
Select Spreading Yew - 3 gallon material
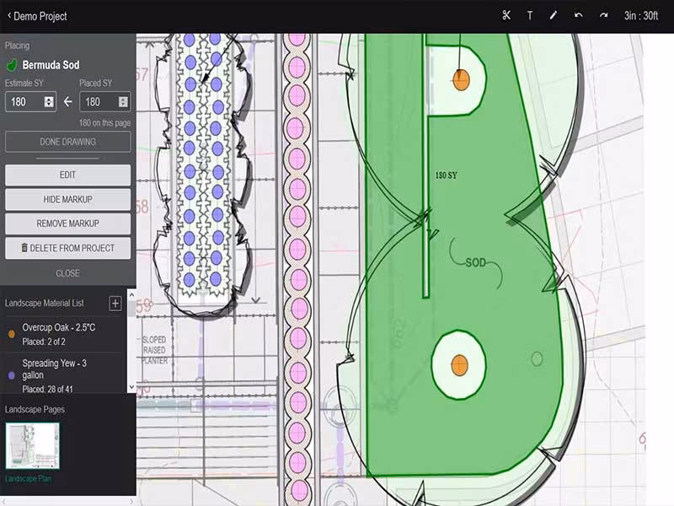(63, 375)
